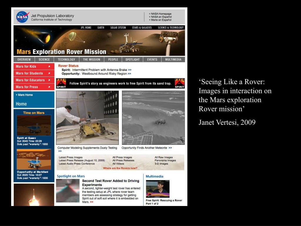Open the test rover sandbox photo

[87, 118]
